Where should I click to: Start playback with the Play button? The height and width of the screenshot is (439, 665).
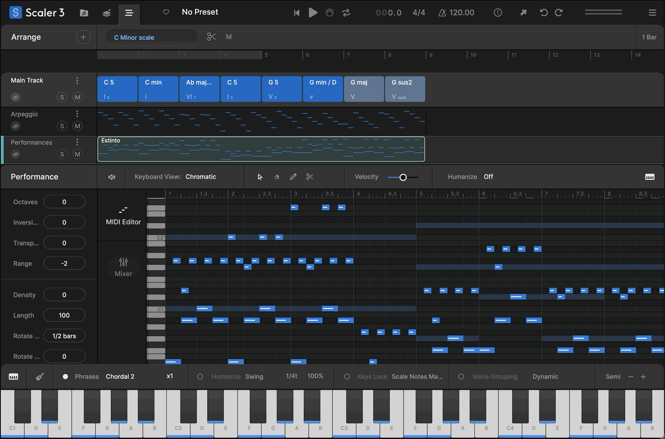tap(313, 13)
